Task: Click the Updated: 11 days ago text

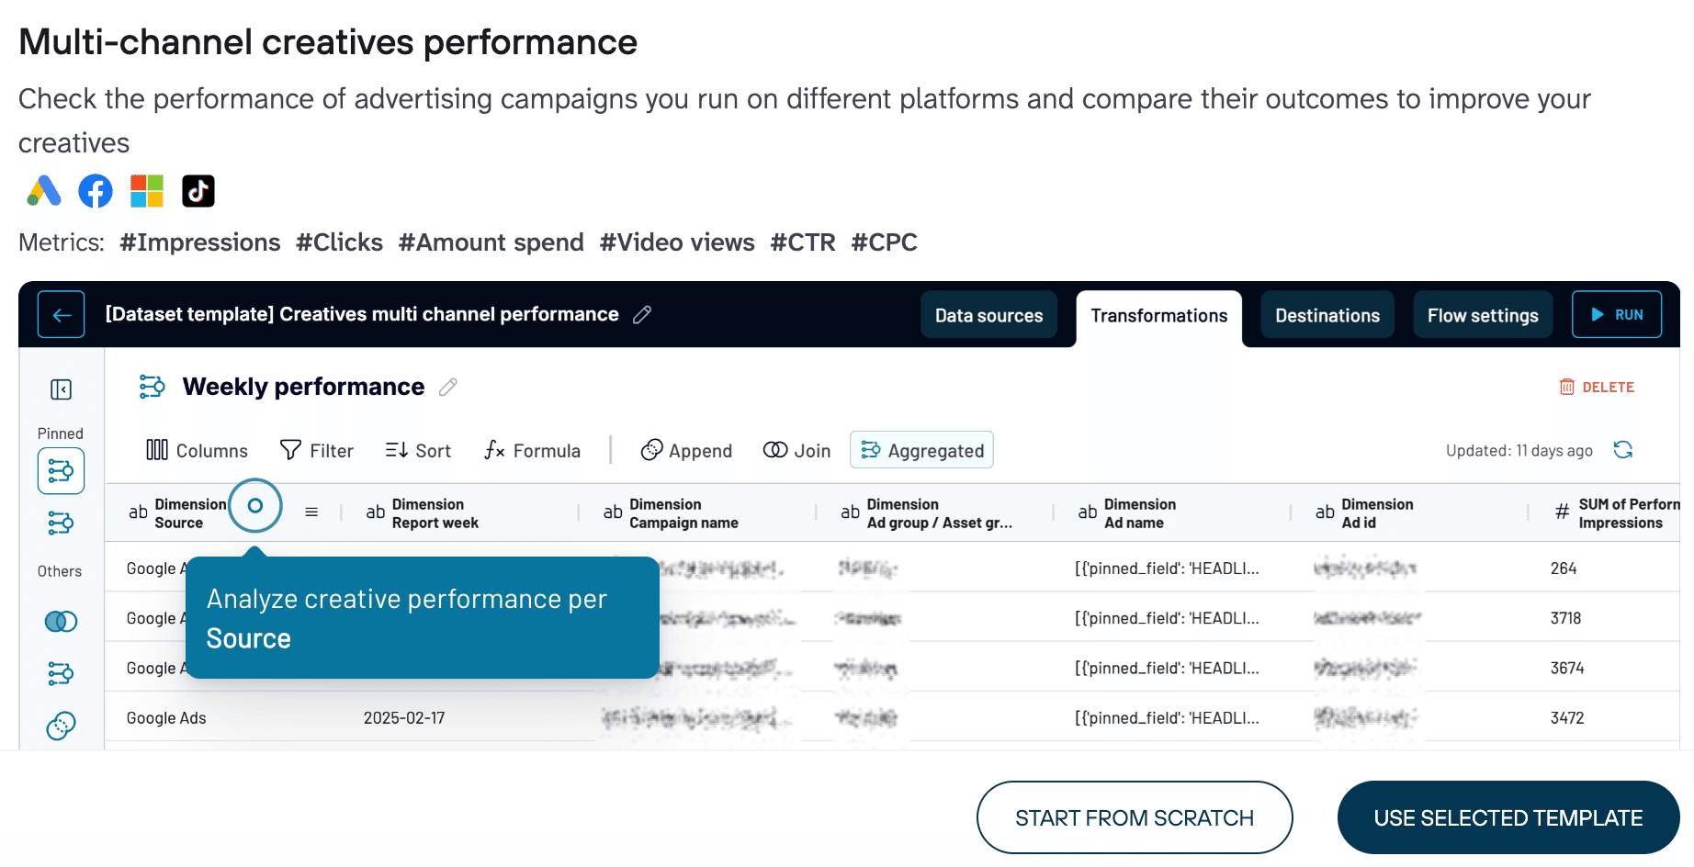Action: tap(1519, 450)
